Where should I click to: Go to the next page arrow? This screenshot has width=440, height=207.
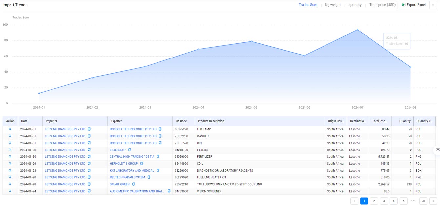click(x=433, y=201)
